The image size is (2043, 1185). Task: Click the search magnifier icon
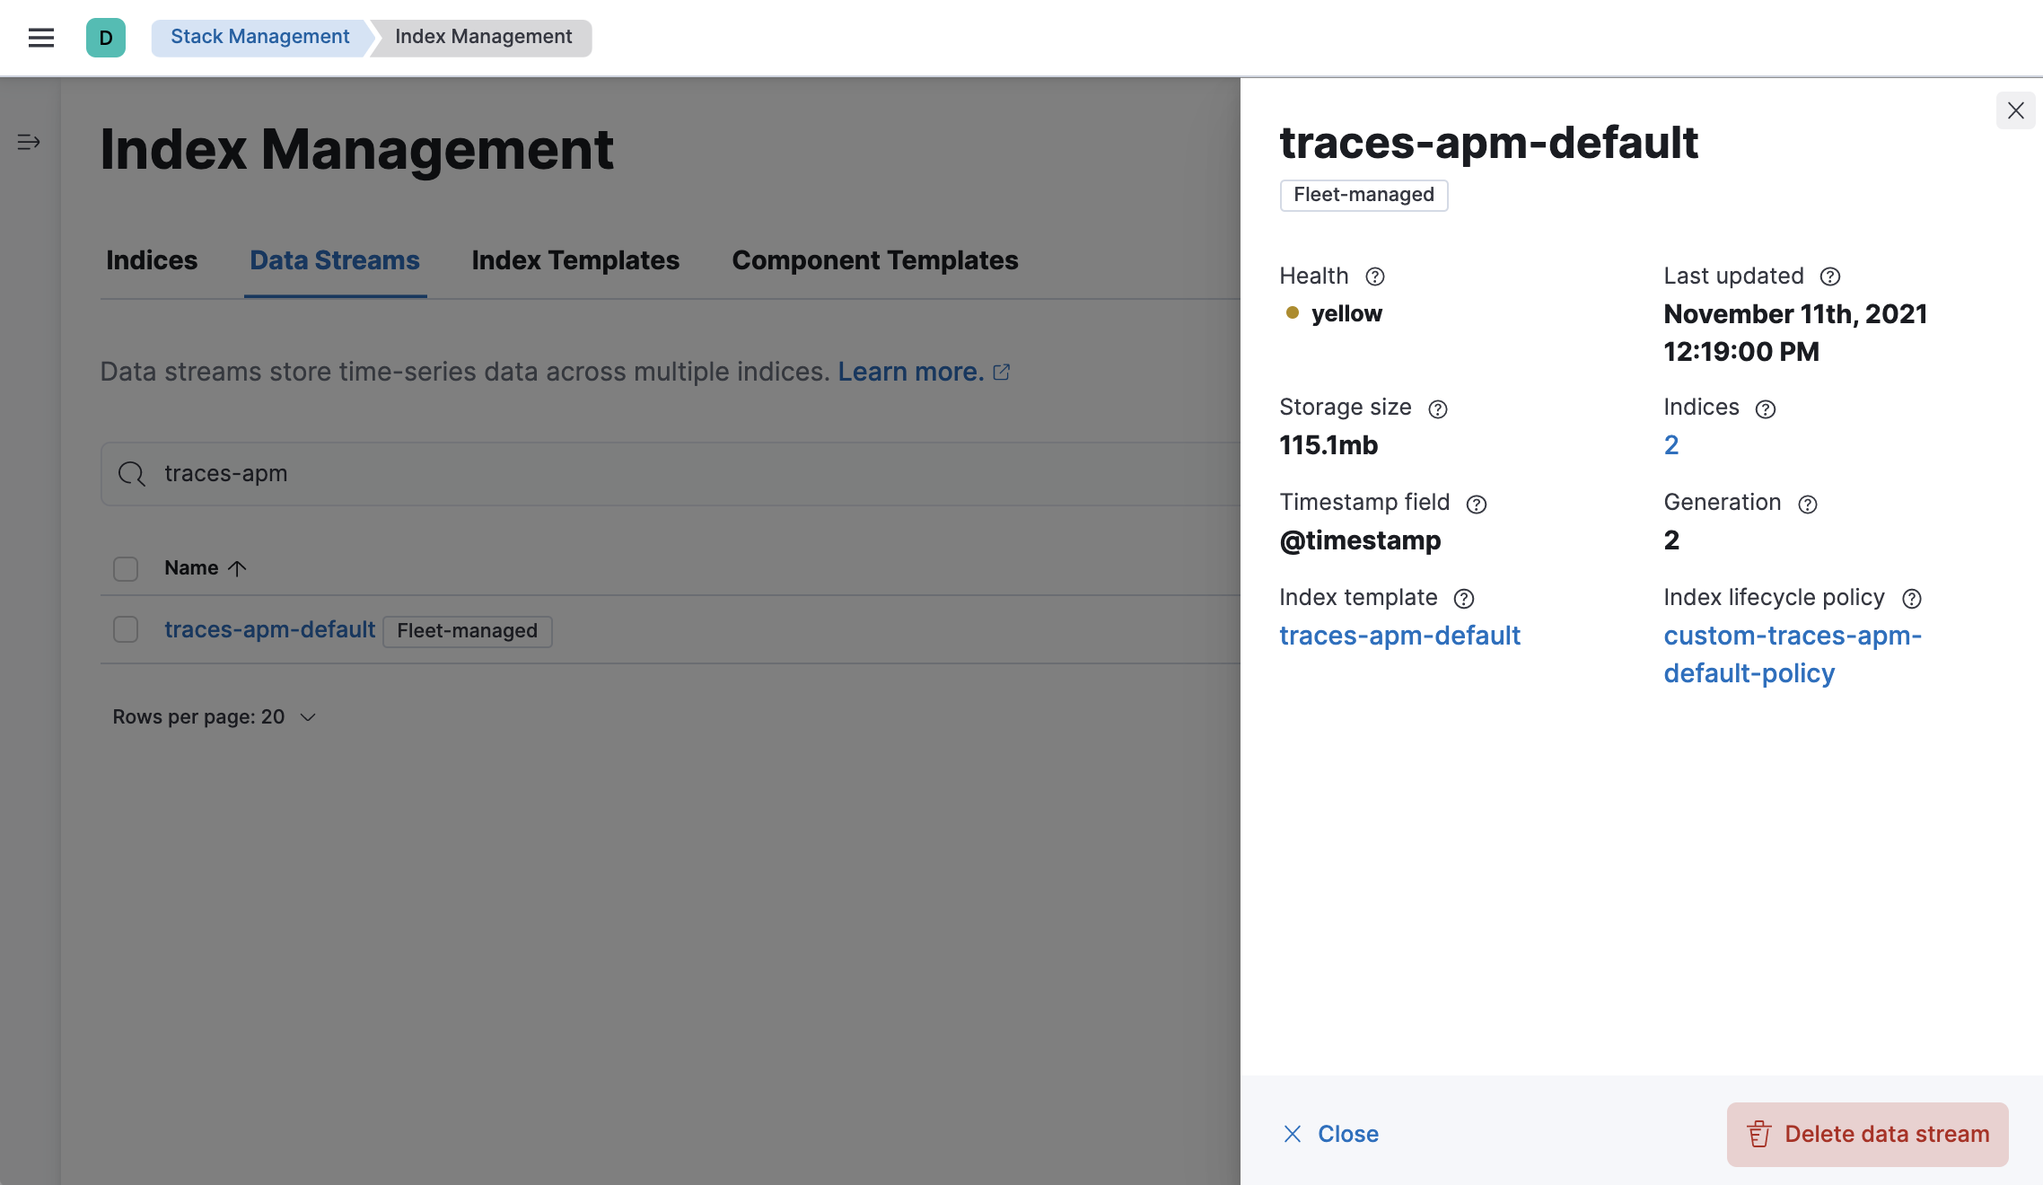131,473
